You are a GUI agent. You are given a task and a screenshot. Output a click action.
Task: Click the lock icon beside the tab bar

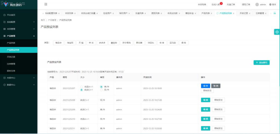(275, 13)
